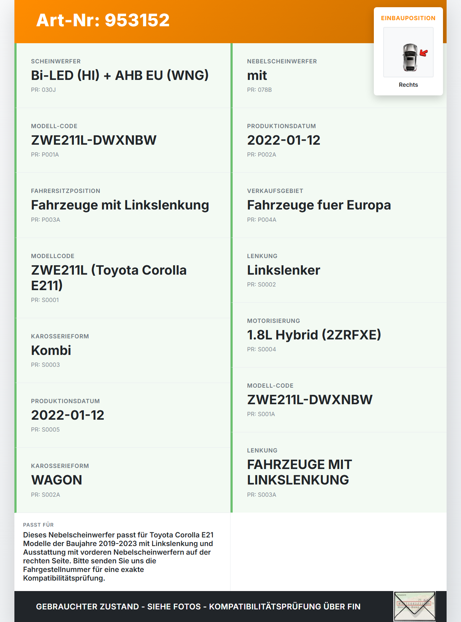The height and width of the screenshot is (622, 461).
Task: Click the top-view car image under Einbauposition
Action: [x=410, y=57]
